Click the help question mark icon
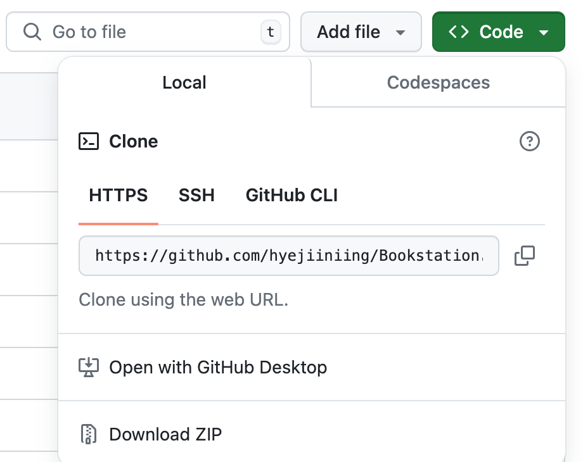The width and height of the screenshot is (583, 462). click(x=530, y=142)
